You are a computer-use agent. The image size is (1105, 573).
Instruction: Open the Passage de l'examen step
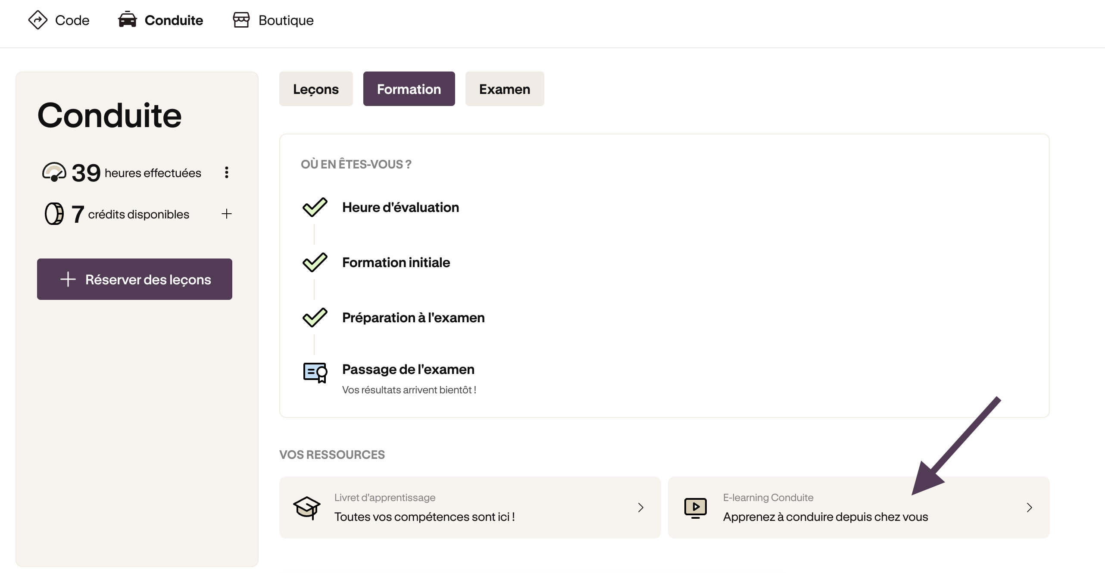[408, 369]
